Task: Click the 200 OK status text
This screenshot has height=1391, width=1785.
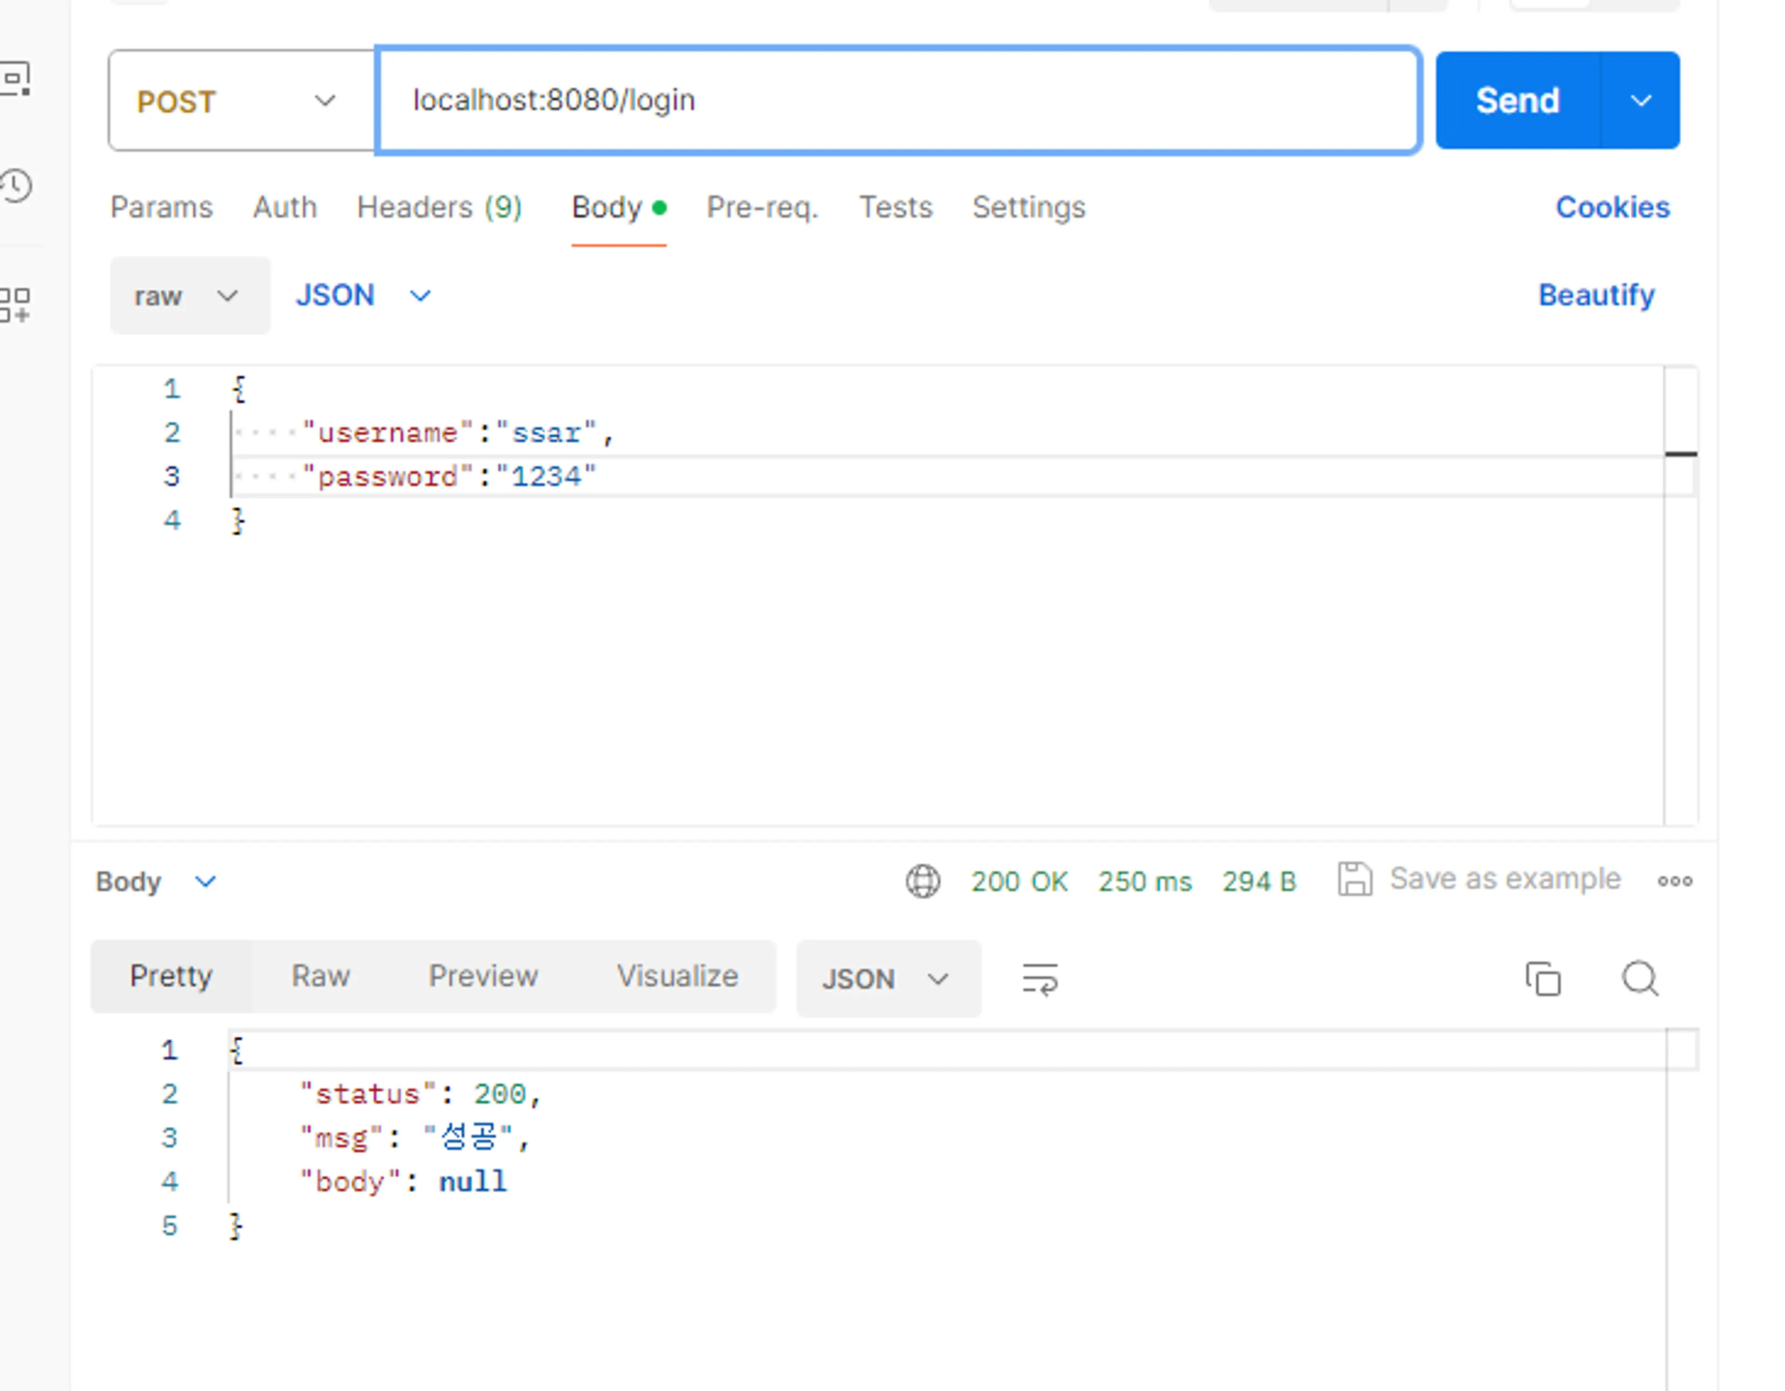Action: [1019, 882]
